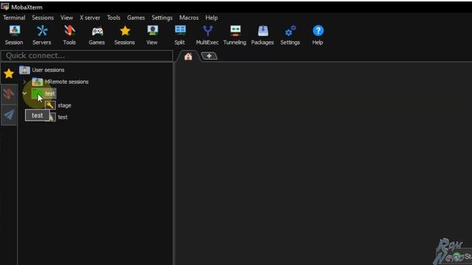Expand the MRemote sessions folder

pos(24,82)
